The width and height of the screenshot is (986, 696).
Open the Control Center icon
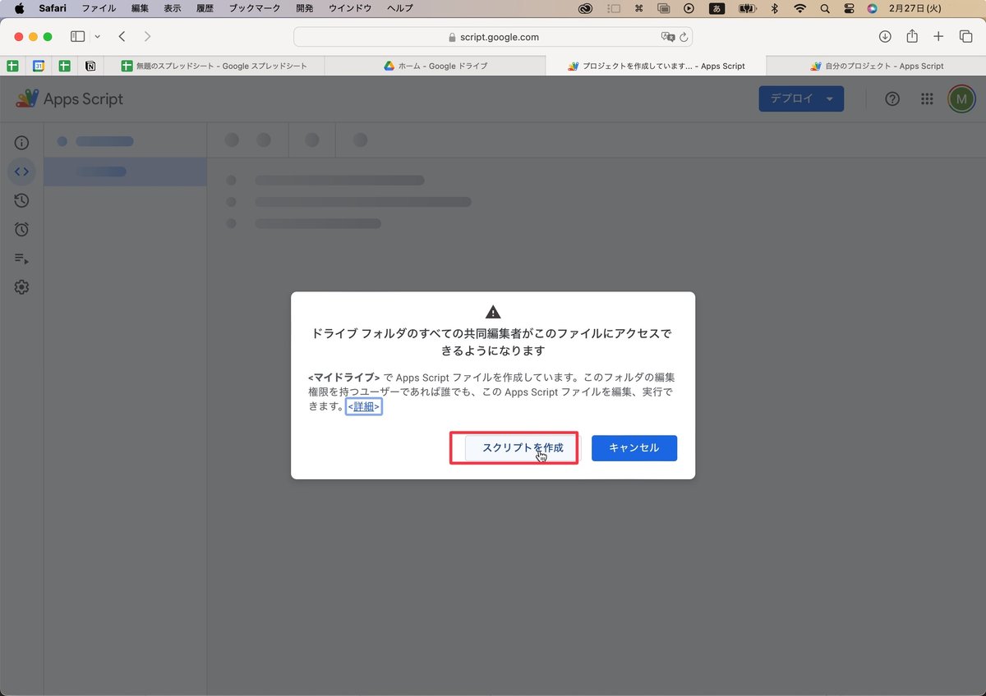click(x=849, y=8)
